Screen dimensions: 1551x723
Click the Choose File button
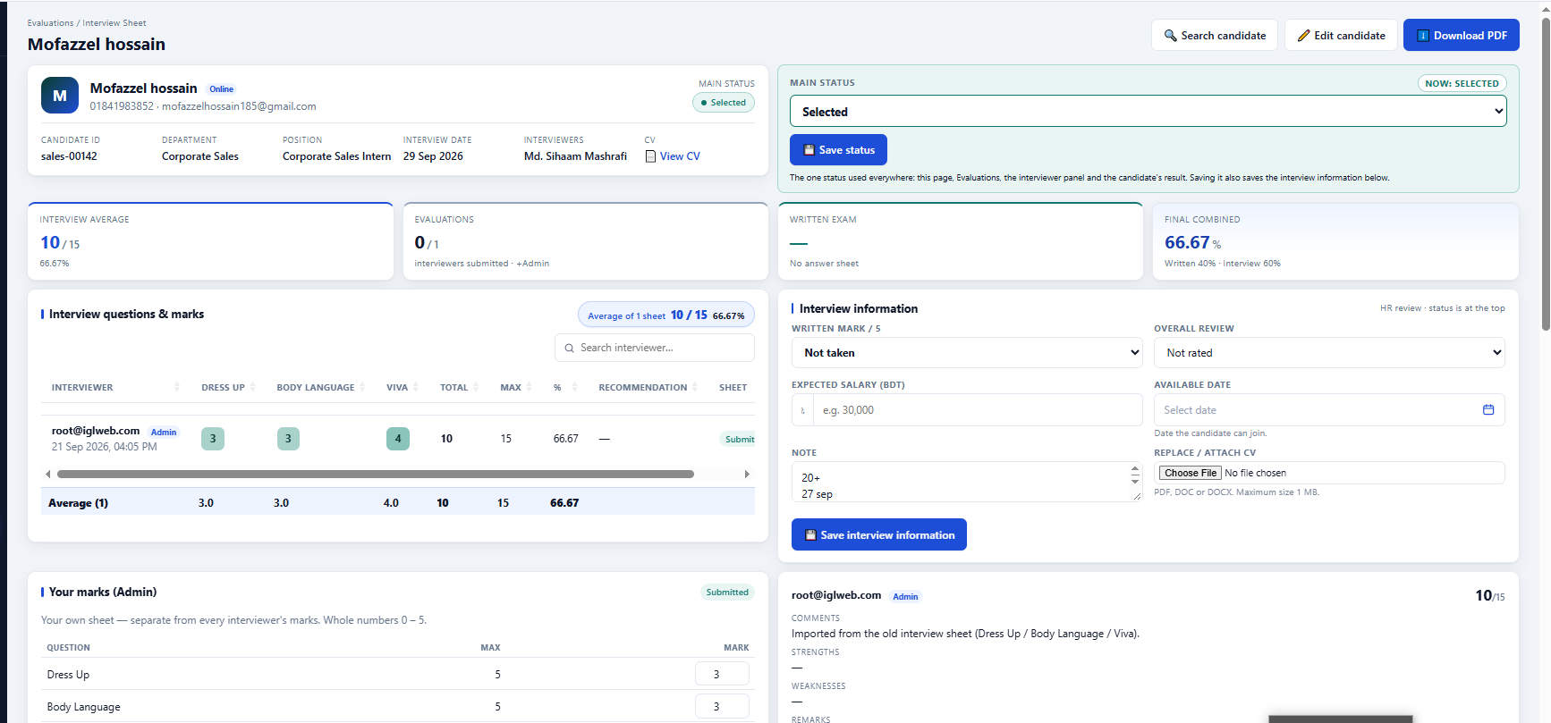point(1190,473)
